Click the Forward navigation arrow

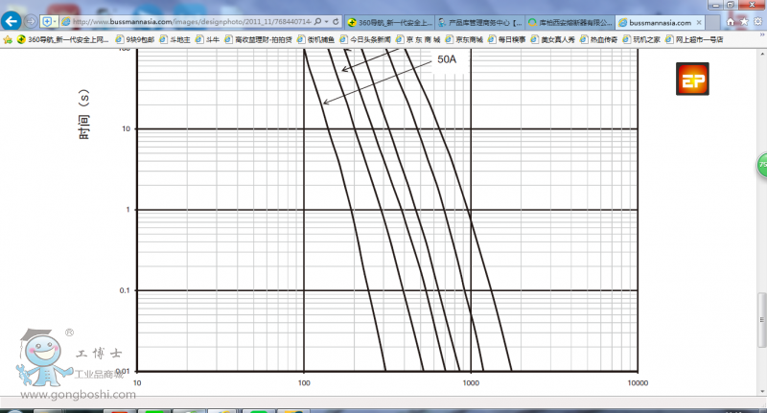point(31,20)
